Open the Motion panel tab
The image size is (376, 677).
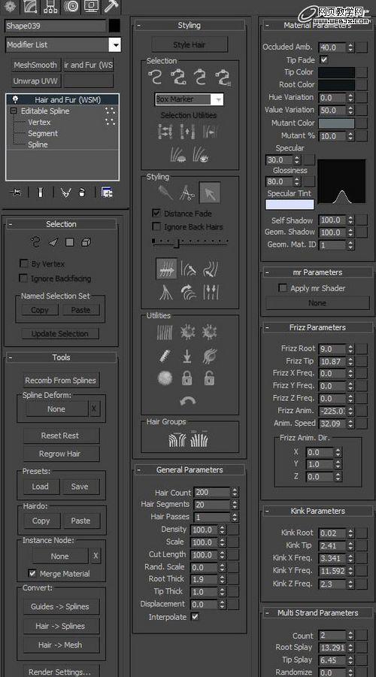pyautogui.click(x=71, y=6)
